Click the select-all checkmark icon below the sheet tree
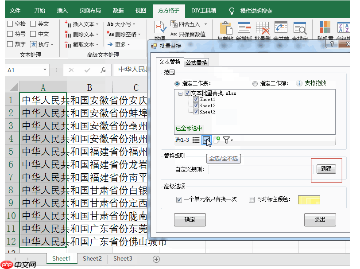The width and height of the screenshot is (360, 269). point(206,140)
